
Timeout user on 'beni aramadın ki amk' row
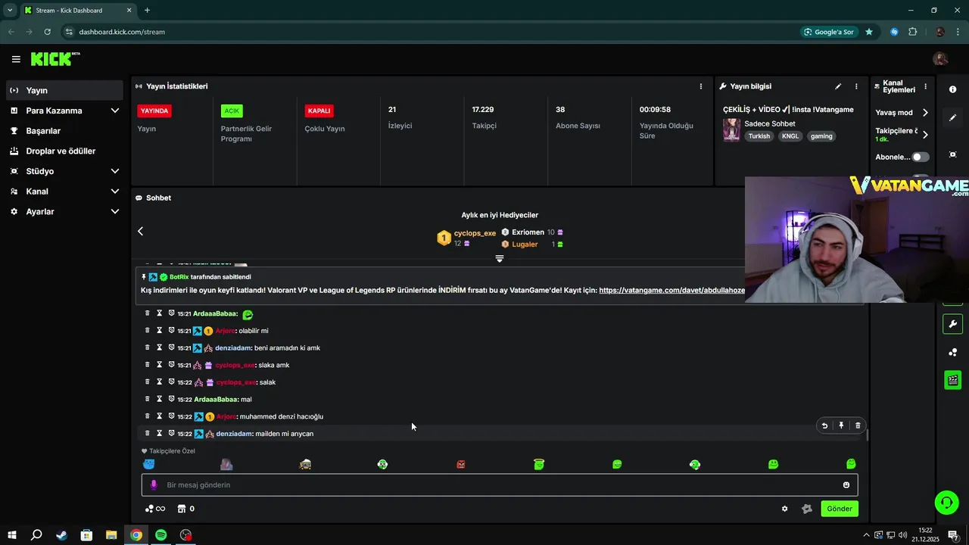pos(160,347)
